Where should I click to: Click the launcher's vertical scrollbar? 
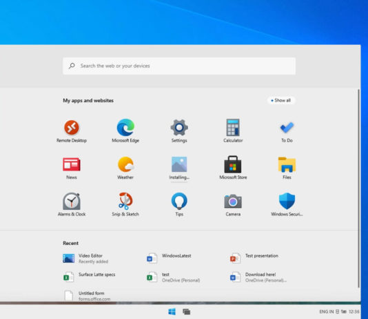pos(358,188)
